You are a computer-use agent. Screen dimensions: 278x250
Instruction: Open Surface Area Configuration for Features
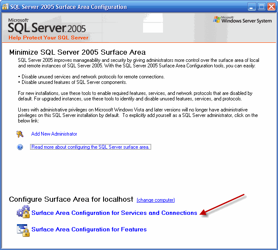[89, 229]
